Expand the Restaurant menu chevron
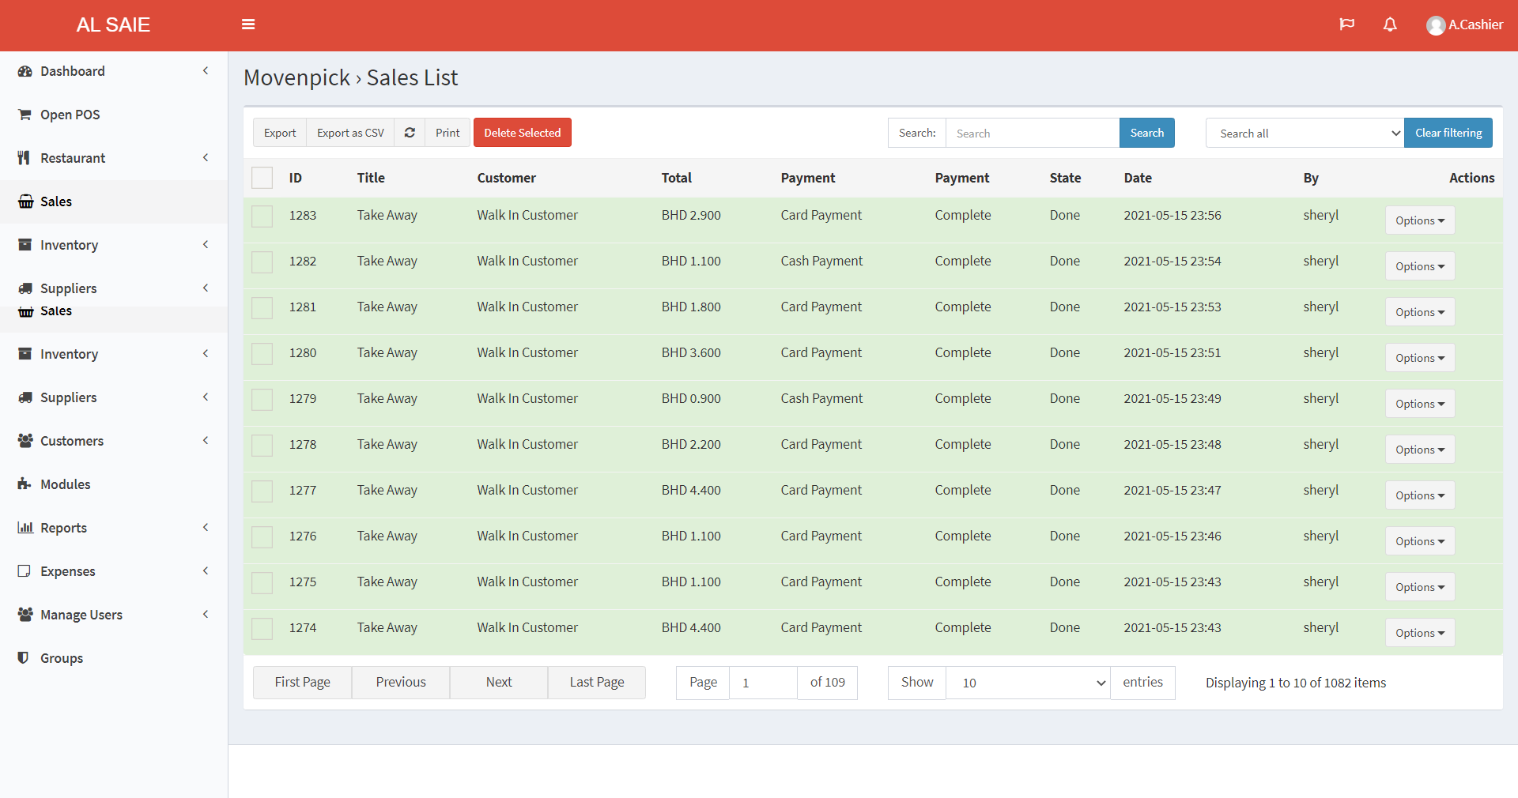The width and height of the screenshot is (1518, 798). 206,157
